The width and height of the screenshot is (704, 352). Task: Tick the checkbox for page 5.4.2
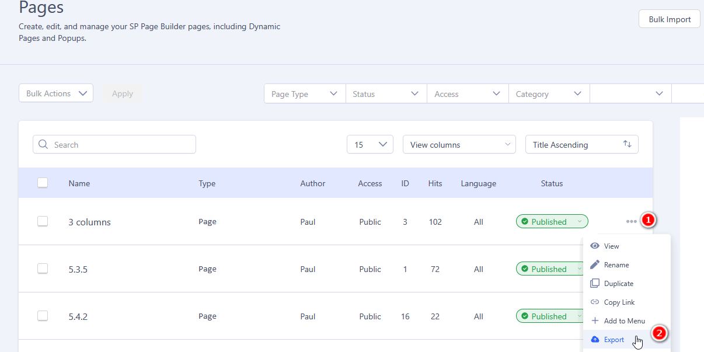[x=43, y=316]
